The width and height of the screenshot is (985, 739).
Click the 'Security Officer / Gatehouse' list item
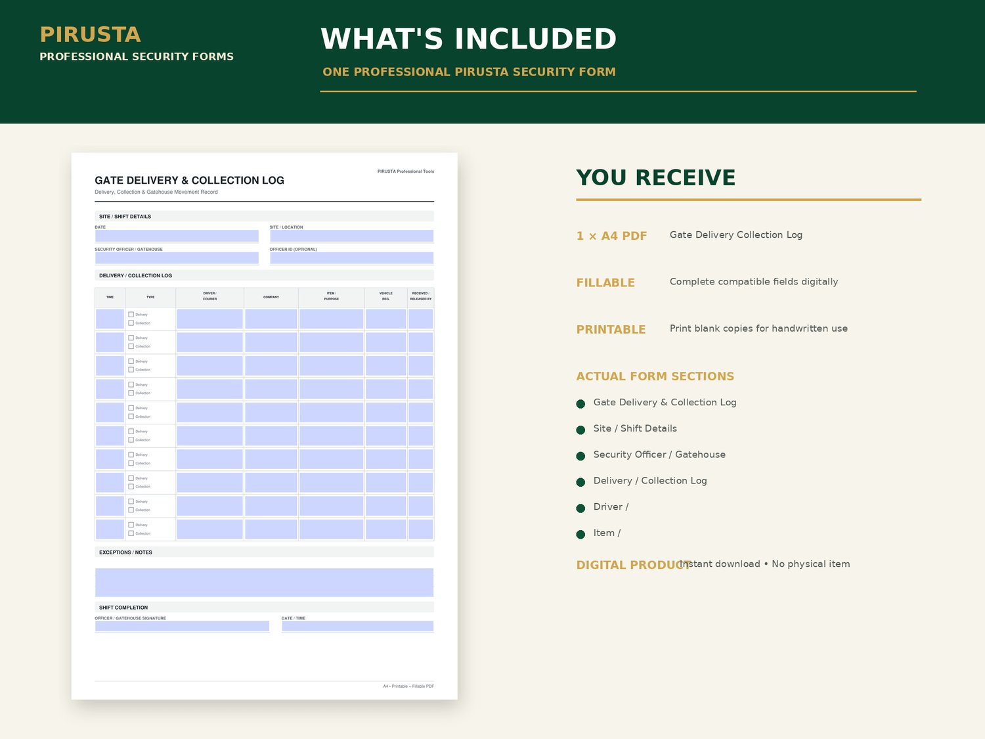[x=659, y=455]
